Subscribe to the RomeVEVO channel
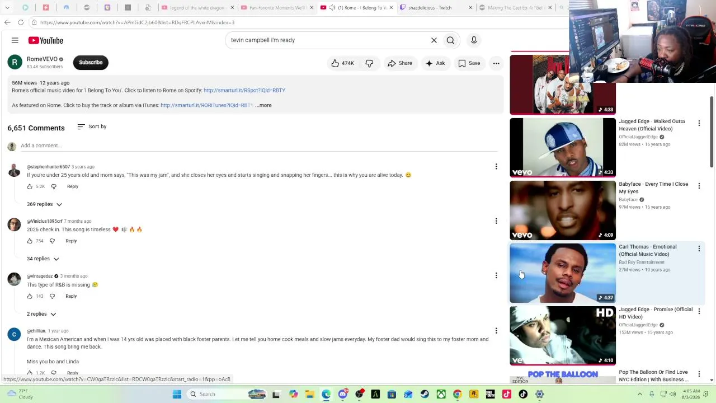 click(91, 62)
